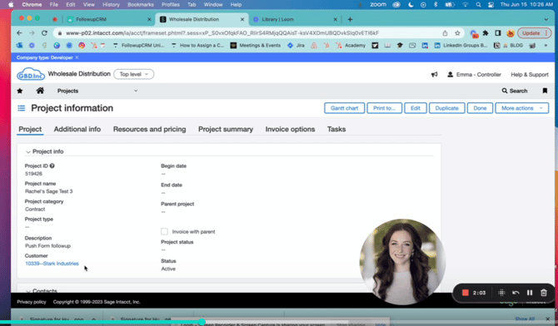Open the Stark Industries customer link
558x326 pixels.
tap(52, 264)
